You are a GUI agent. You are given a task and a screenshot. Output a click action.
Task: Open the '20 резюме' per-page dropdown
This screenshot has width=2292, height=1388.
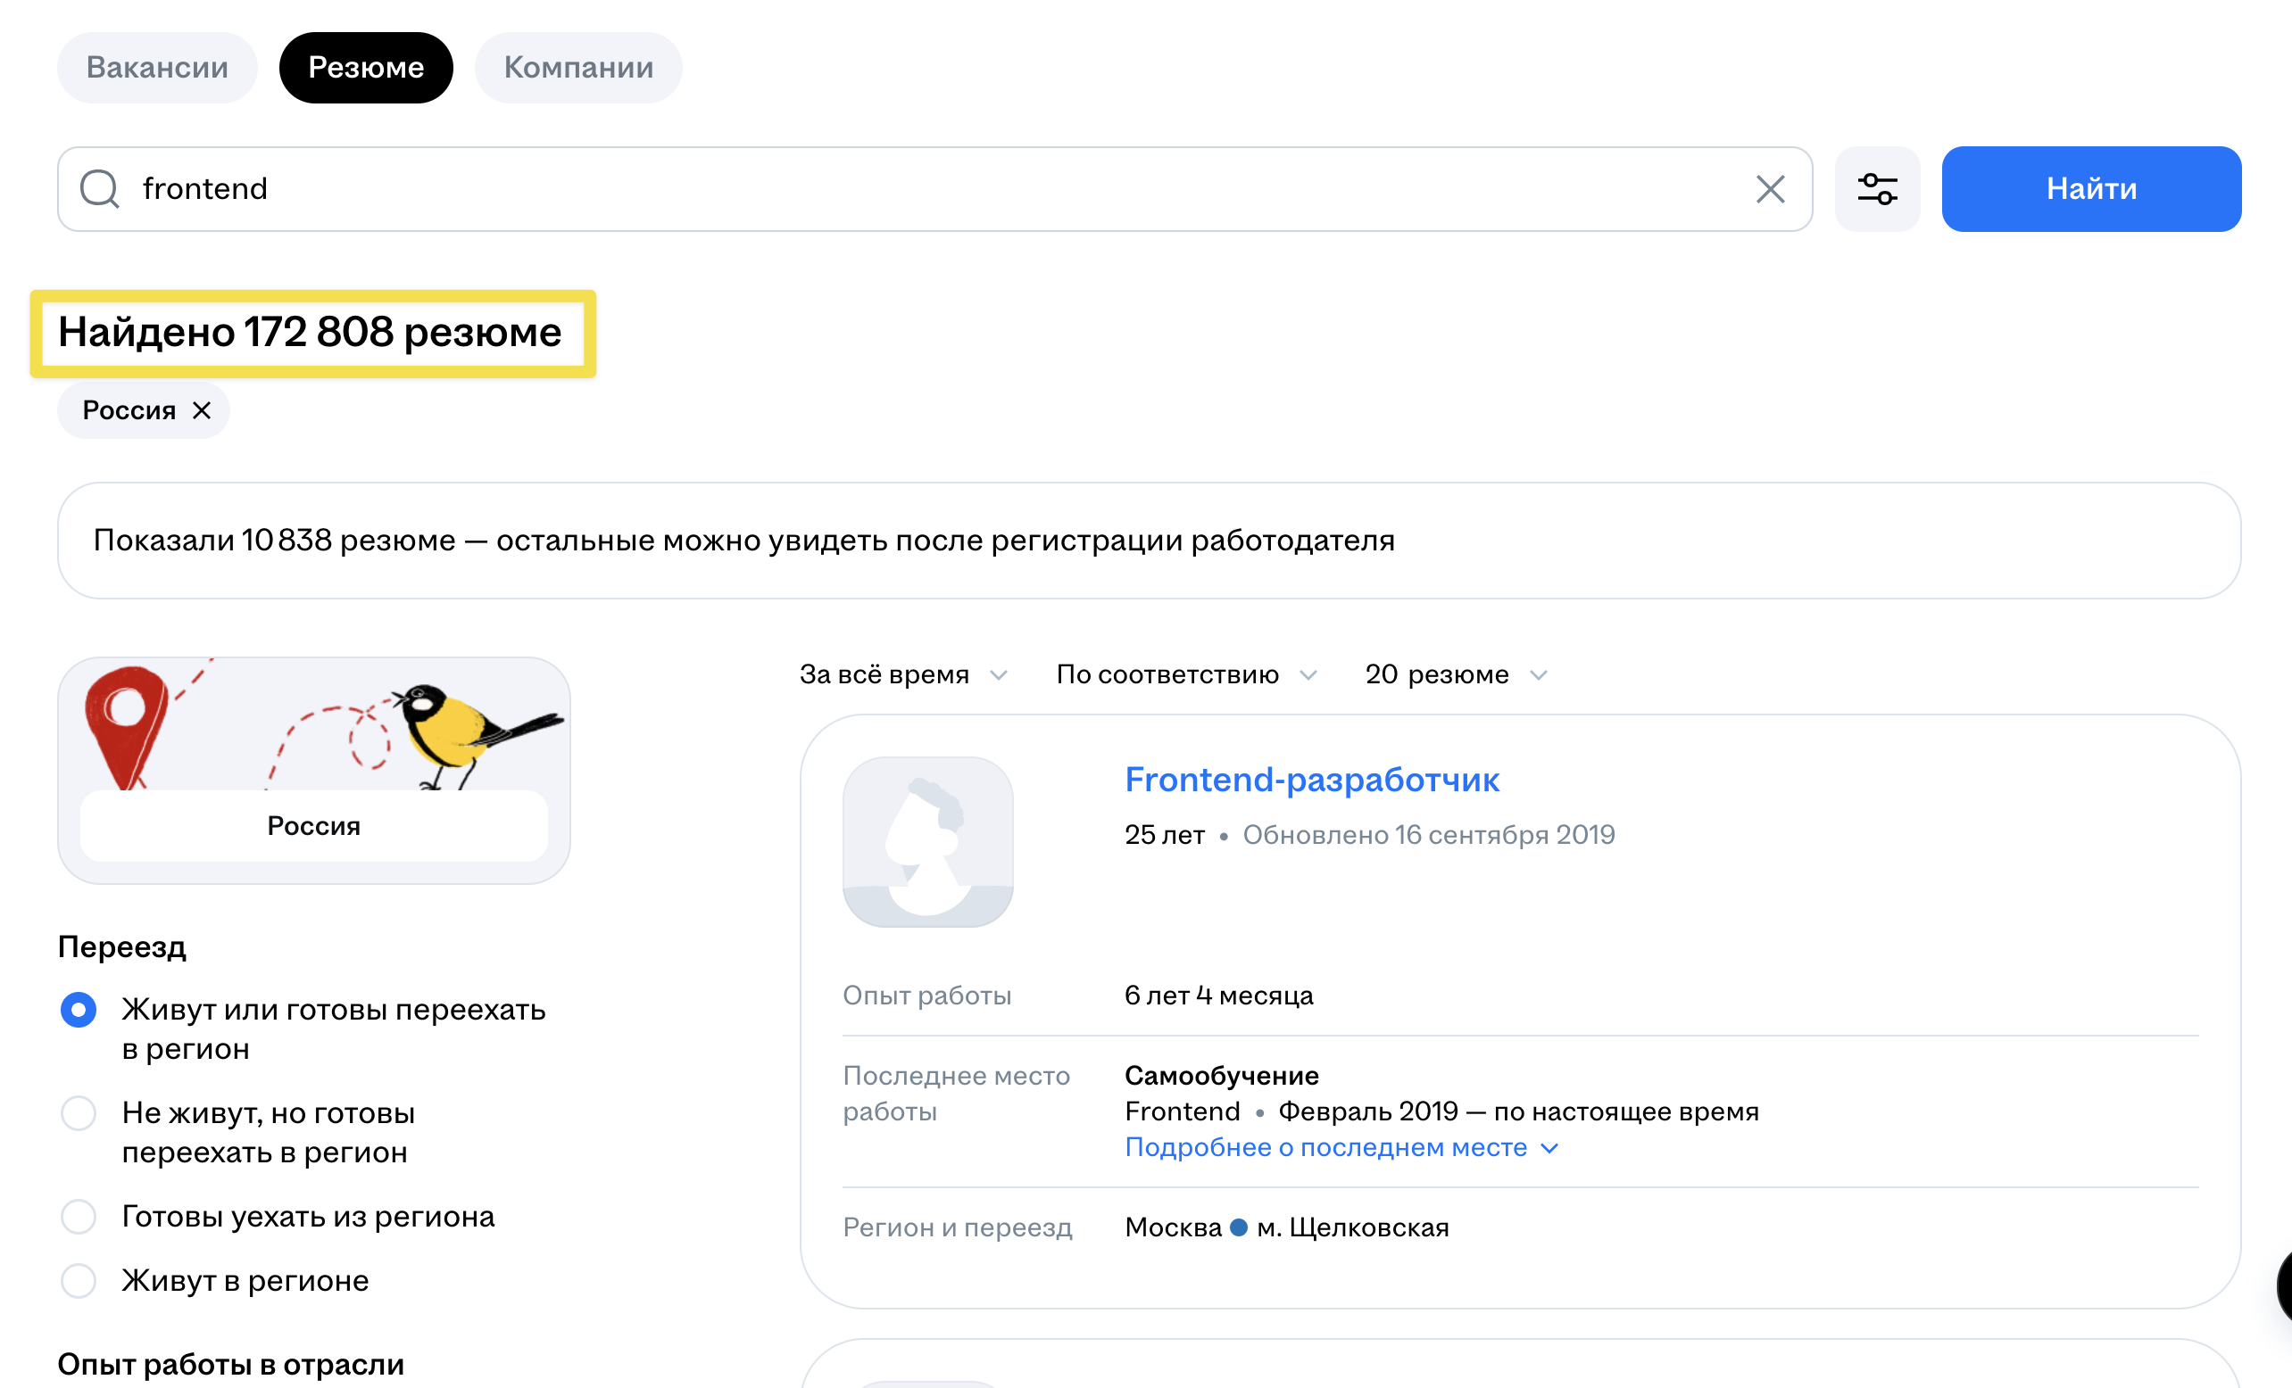(1456, 674)
